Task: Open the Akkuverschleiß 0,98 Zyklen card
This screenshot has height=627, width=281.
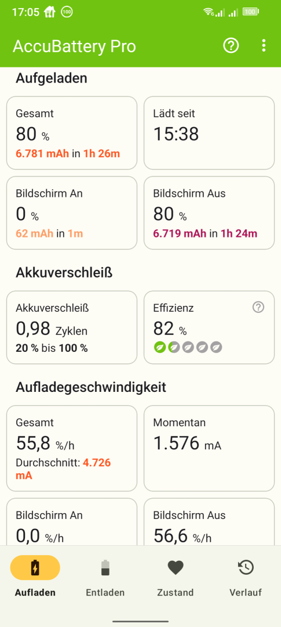Action: pyautogui.click(x=72, y=327)
